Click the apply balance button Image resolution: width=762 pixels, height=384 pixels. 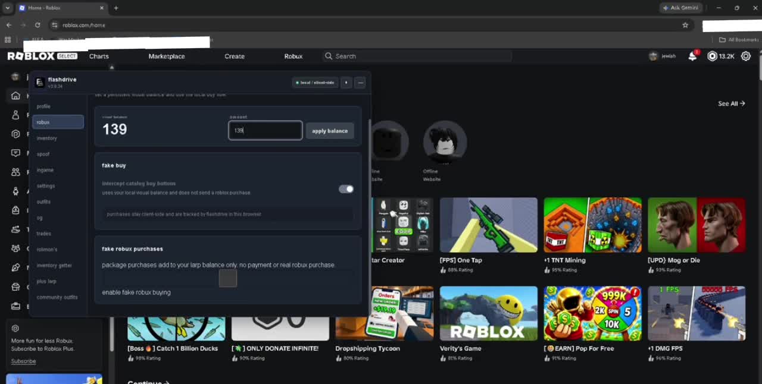330,131
